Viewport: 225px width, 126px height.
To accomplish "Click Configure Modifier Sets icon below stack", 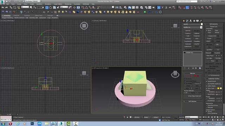I will coord(200,68).
